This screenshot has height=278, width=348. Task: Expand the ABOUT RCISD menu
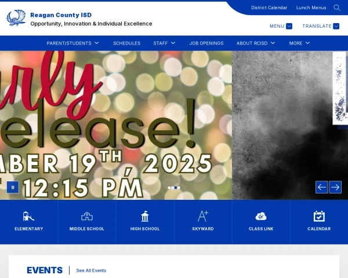256,43
